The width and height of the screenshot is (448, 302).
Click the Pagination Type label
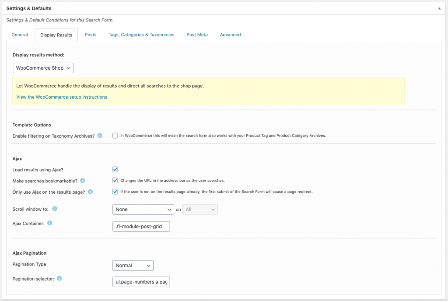click(29, 264)
